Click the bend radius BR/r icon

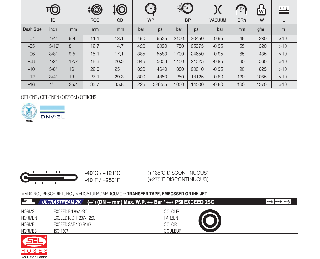click(x=241, y=10)
